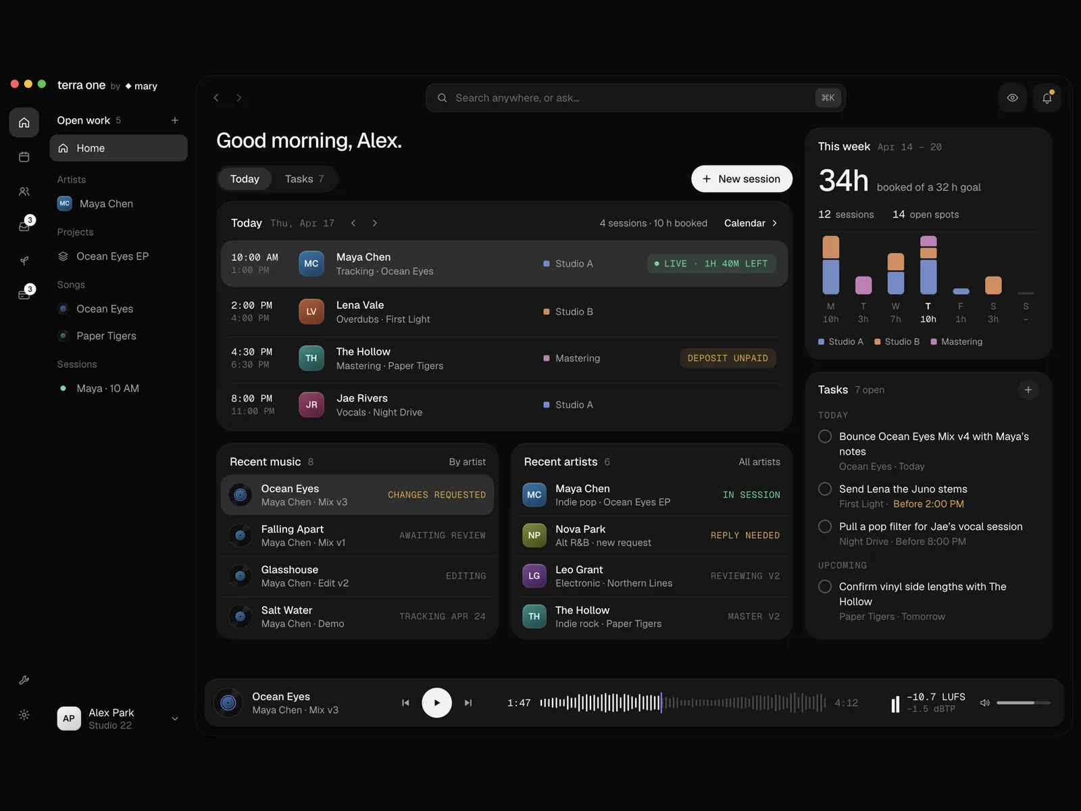The image size is (1081, 811).
Task: Seek in the Ocean Eyes waveform
Action: click(683, 703)
